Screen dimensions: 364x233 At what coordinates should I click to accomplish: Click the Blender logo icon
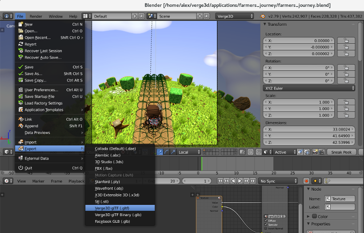tap(262, 16)
